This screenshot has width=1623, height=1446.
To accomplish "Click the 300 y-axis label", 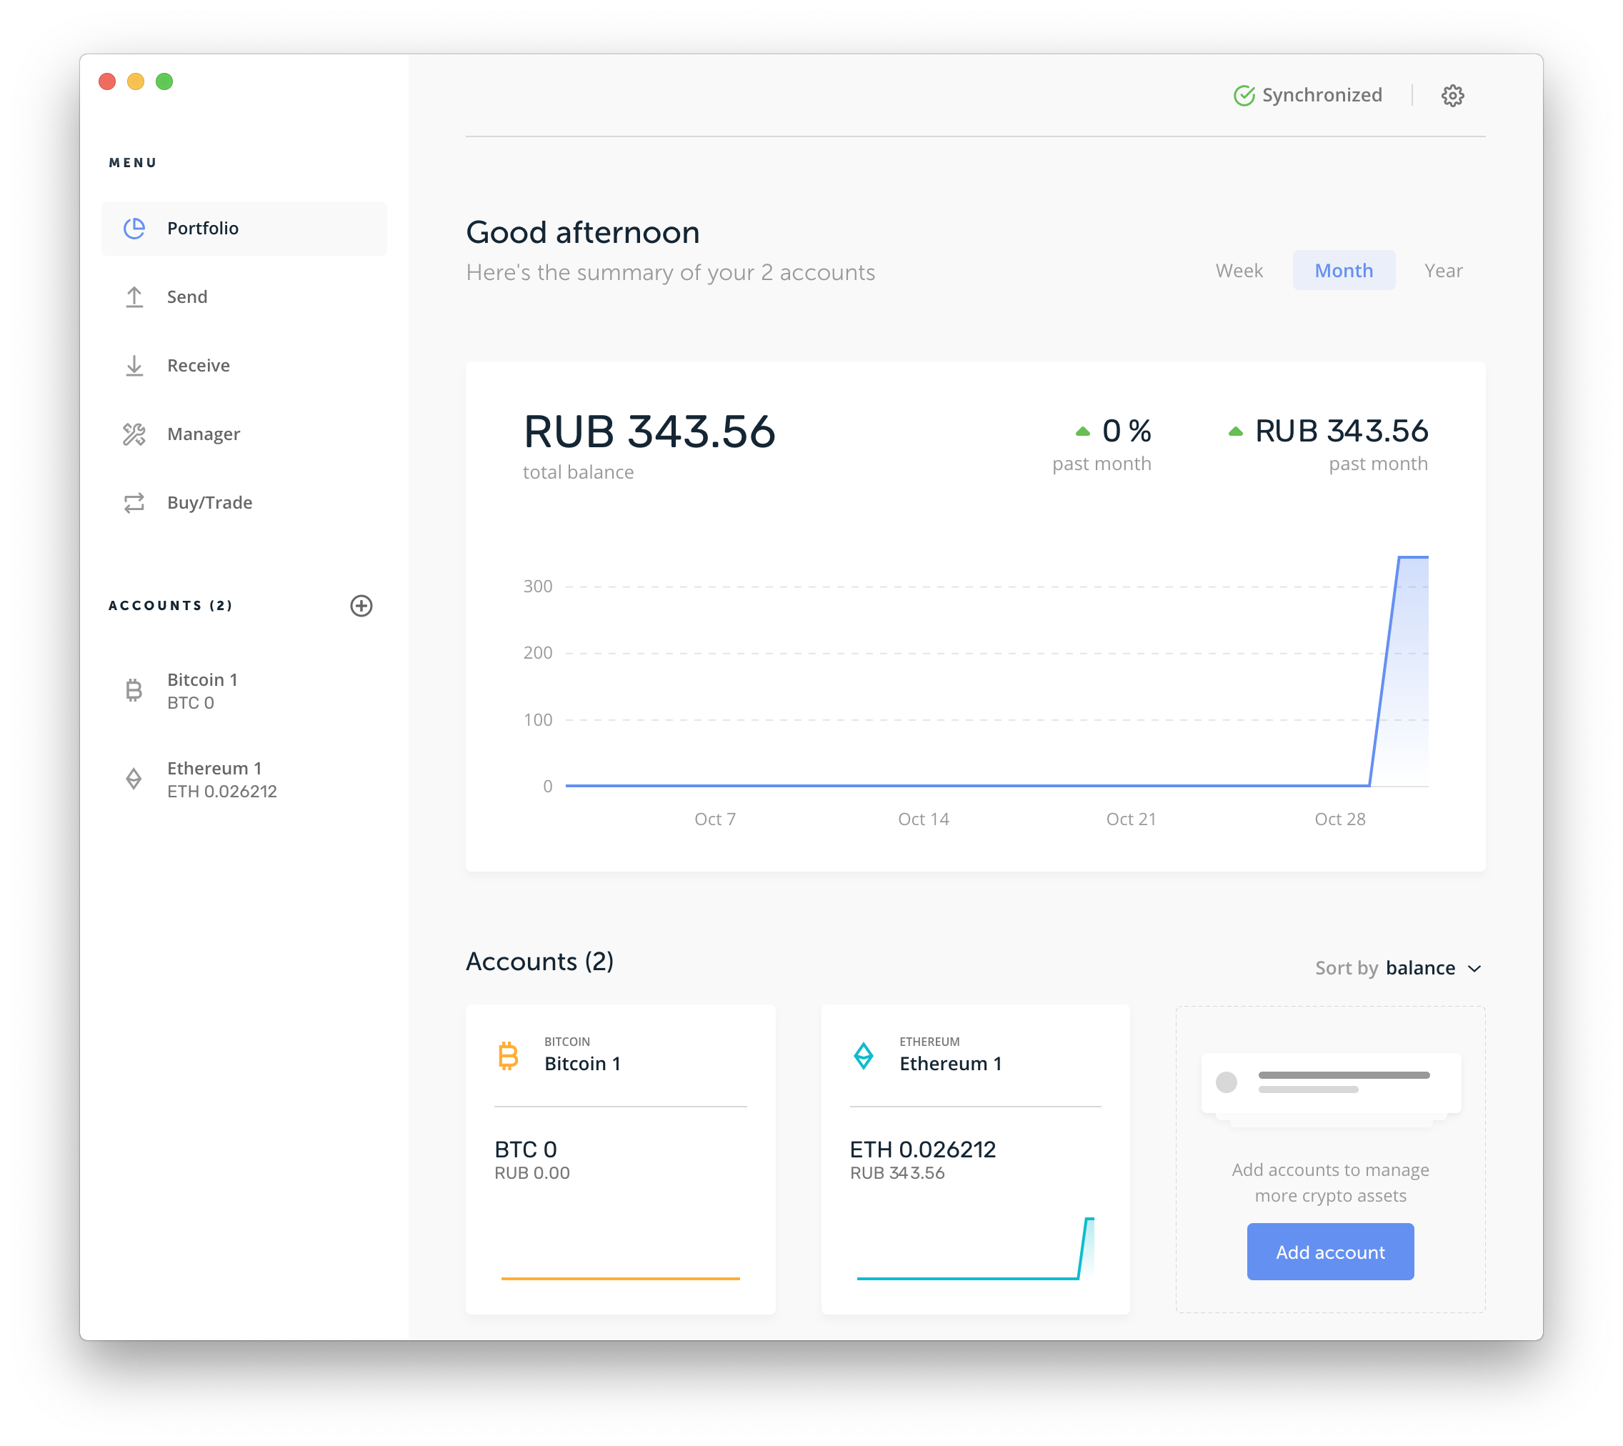I will (538, 587).
